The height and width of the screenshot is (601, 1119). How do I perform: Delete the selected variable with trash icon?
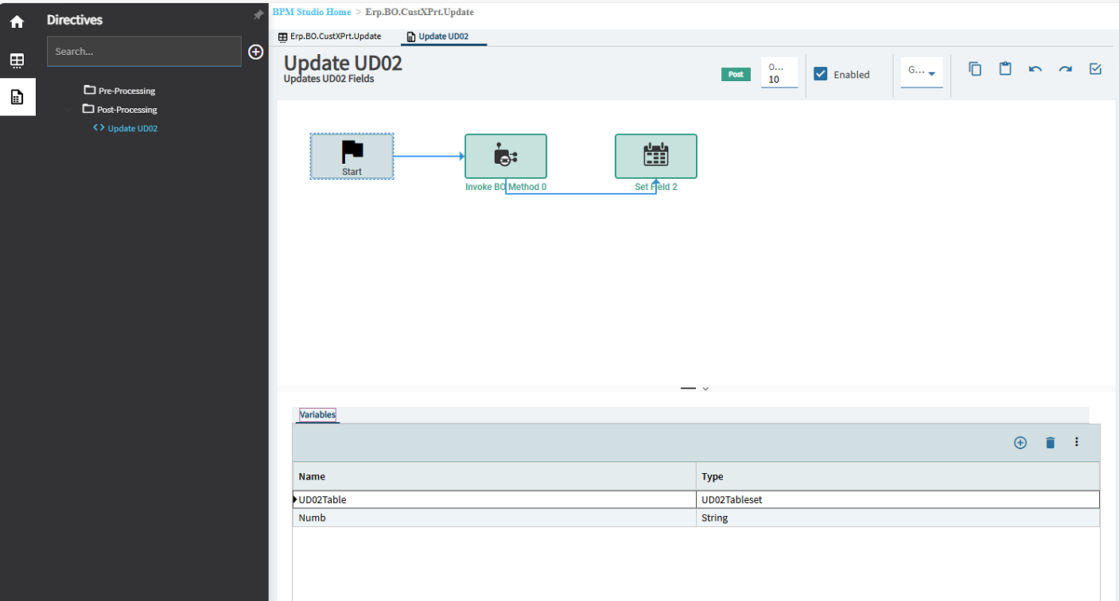click(x=1050, y=443)
